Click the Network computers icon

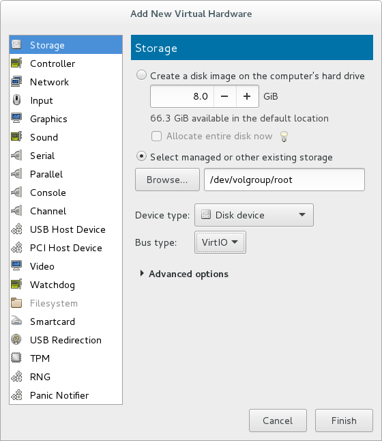point(16,81)
